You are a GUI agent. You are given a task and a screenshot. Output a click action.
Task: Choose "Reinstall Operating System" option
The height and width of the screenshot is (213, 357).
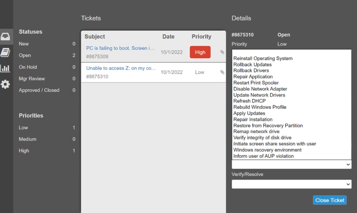pos(263,58)
